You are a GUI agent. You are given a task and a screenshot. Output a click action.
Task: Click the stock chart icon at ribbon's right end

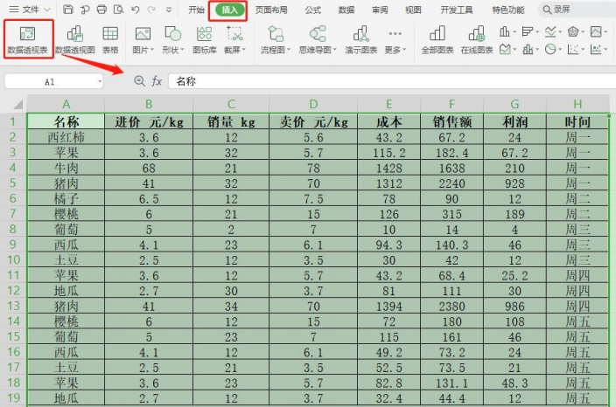(x=596, y=31)
